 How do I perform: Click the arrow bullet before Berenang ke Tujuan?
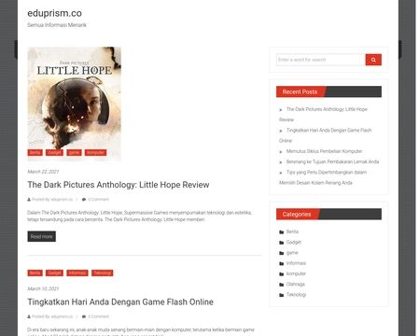[281, 162]
